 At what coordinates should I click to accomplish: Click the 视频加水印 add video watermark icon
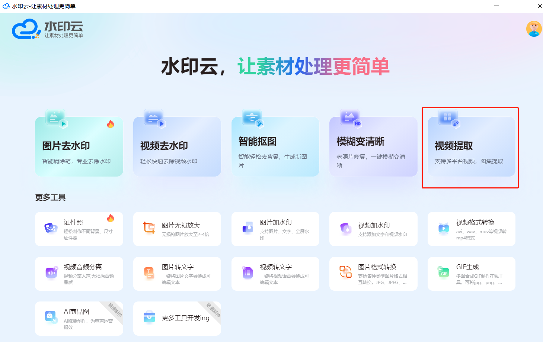[x=346, y=229]
